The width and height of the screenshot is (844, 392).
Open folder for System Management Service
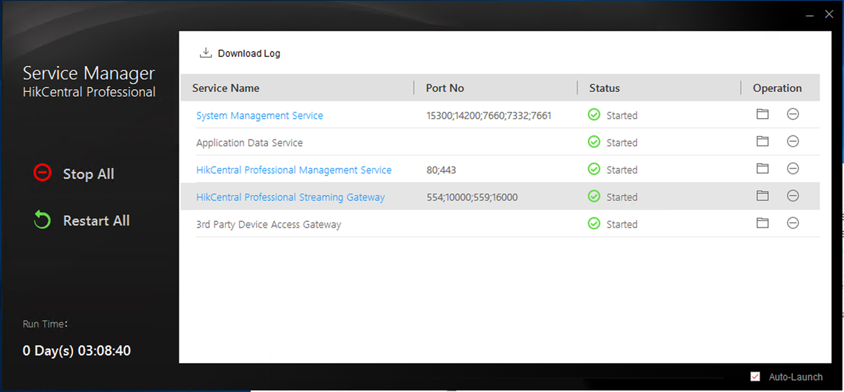point(762,114)
